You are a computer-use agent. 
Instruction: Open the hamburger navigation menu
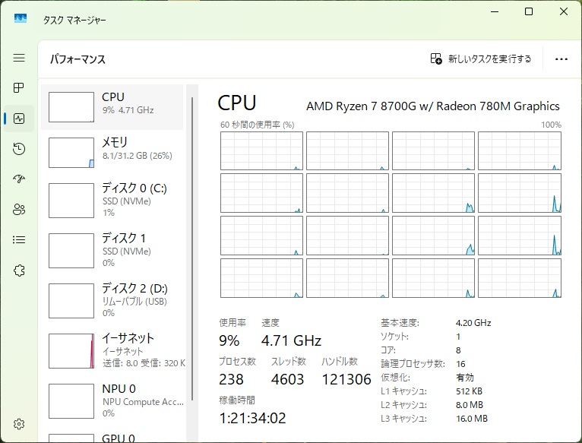click(19, 58)
